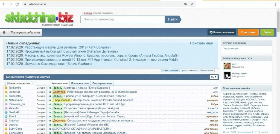The height and width of the screenshot is (134, 280).
Task: Click user icon next to Aktavian
Action: coord(6,121)
